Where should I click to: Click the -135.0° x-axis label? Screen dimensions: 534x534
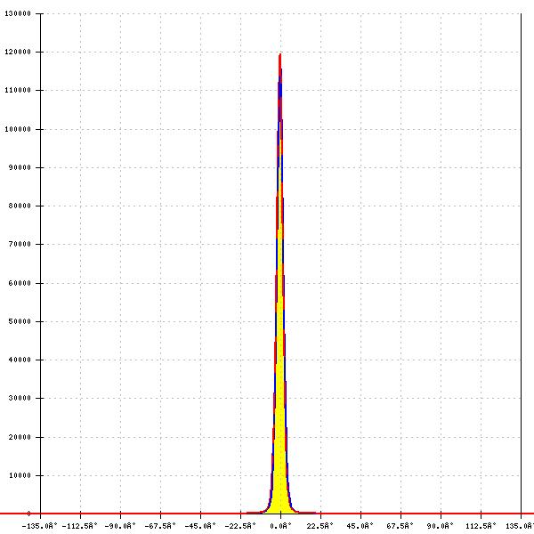(41, 526)
